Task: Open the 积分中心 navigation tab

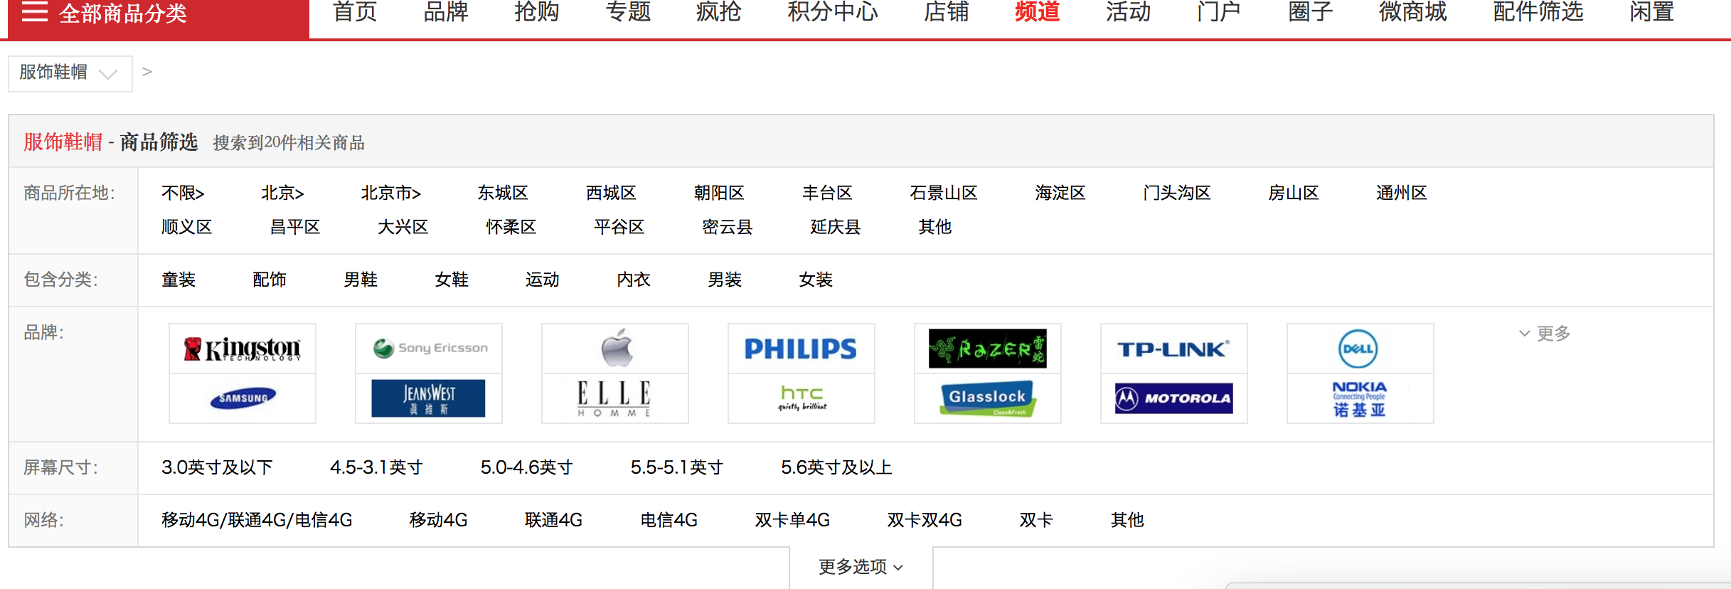Action: pyautogui.click(x=833, y=12)
